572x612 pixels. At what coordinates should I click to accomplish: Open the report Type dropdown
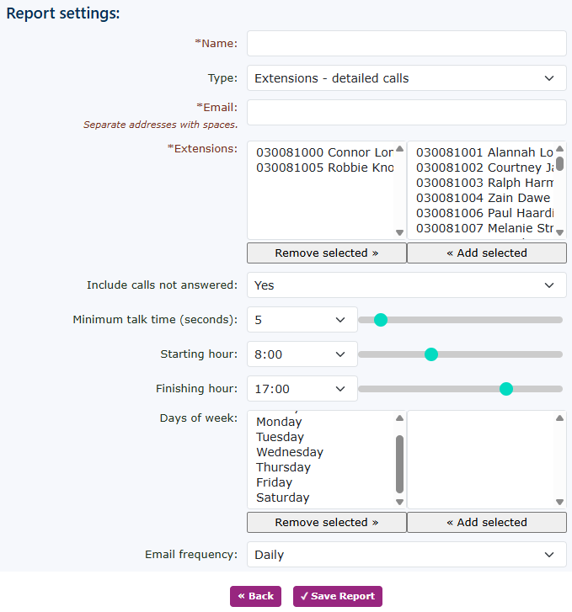(406, 78)
